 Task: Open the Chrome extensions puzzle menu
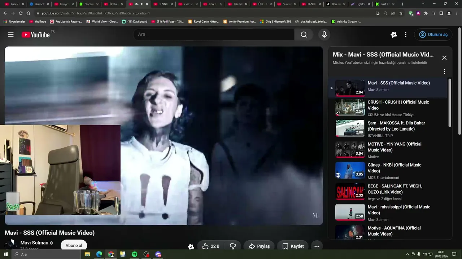coord(426,13)
